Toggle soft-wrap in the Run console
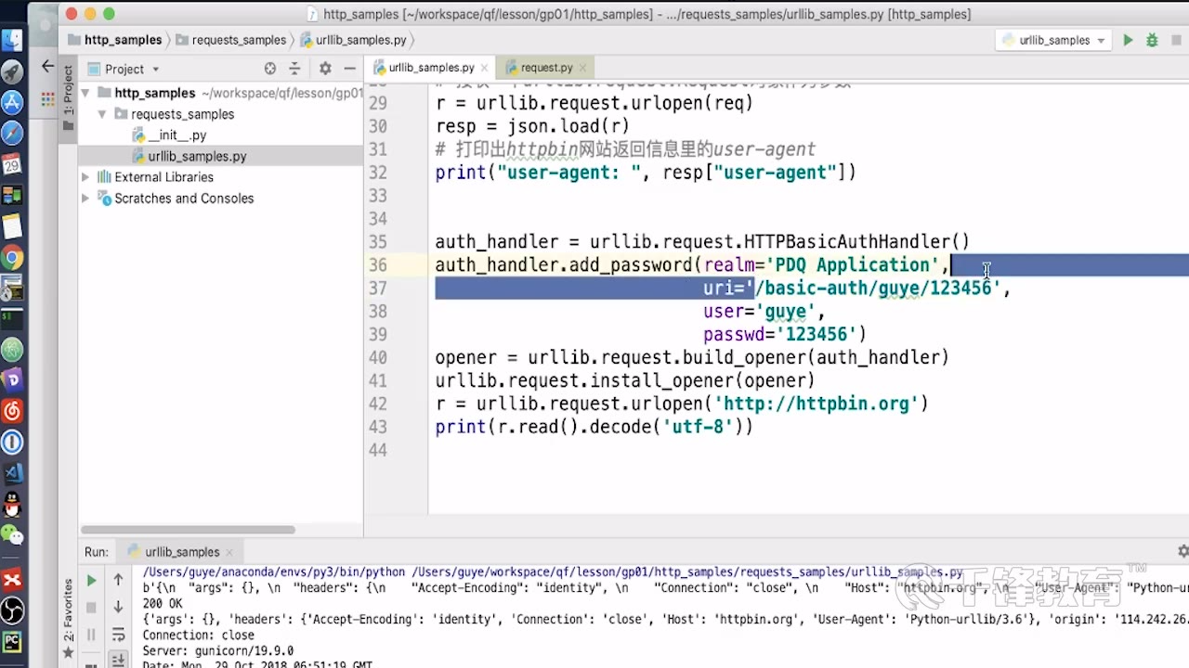The width and height of the screenshot is (1189, 668). pyautogui.click(x=118, y=635)
